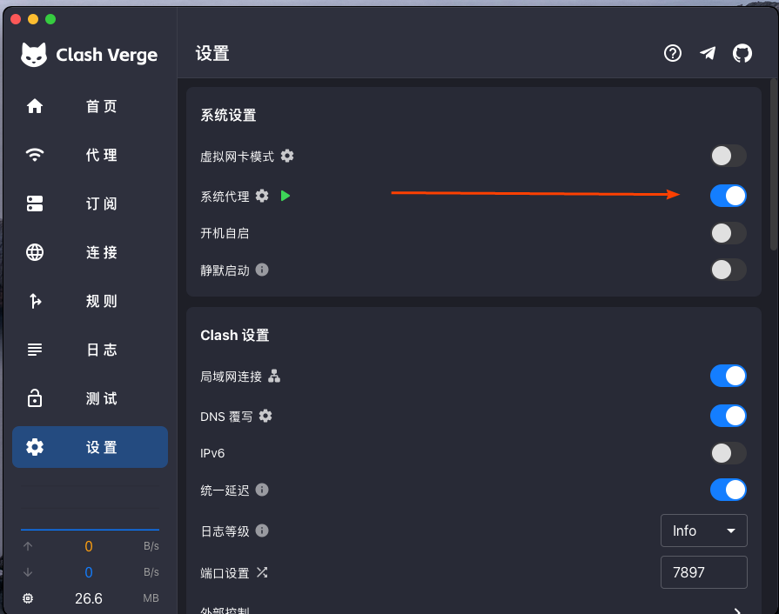Open the GitHub icon in header

point(742,53)
